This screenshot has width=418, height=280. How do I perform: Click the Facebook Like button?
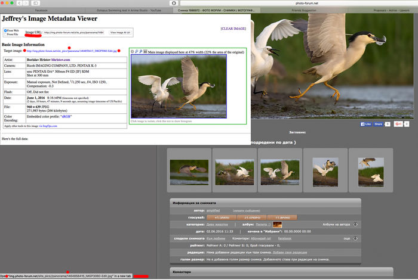click(365, 124)
